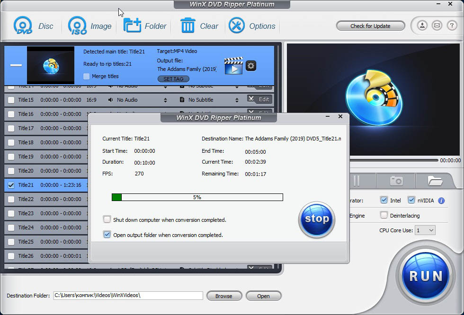Show hardware accelerator info icon
The height and width of the screenshot is (315, 464).
click(441, 201)
